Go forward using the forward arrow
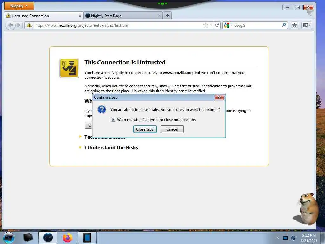 click(x=18, y=25)
